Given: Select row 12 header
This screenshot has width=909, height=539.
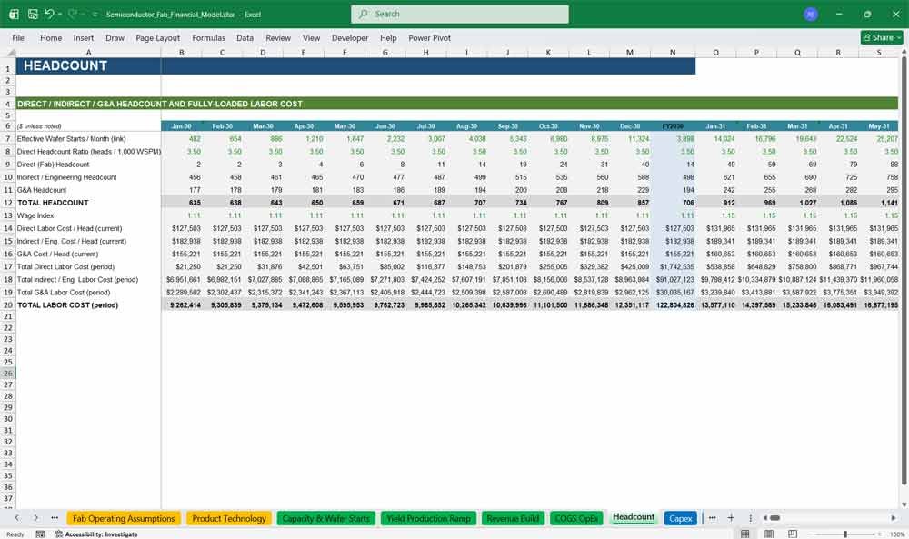Looking at the screenshot, I should tap(8, 203).
